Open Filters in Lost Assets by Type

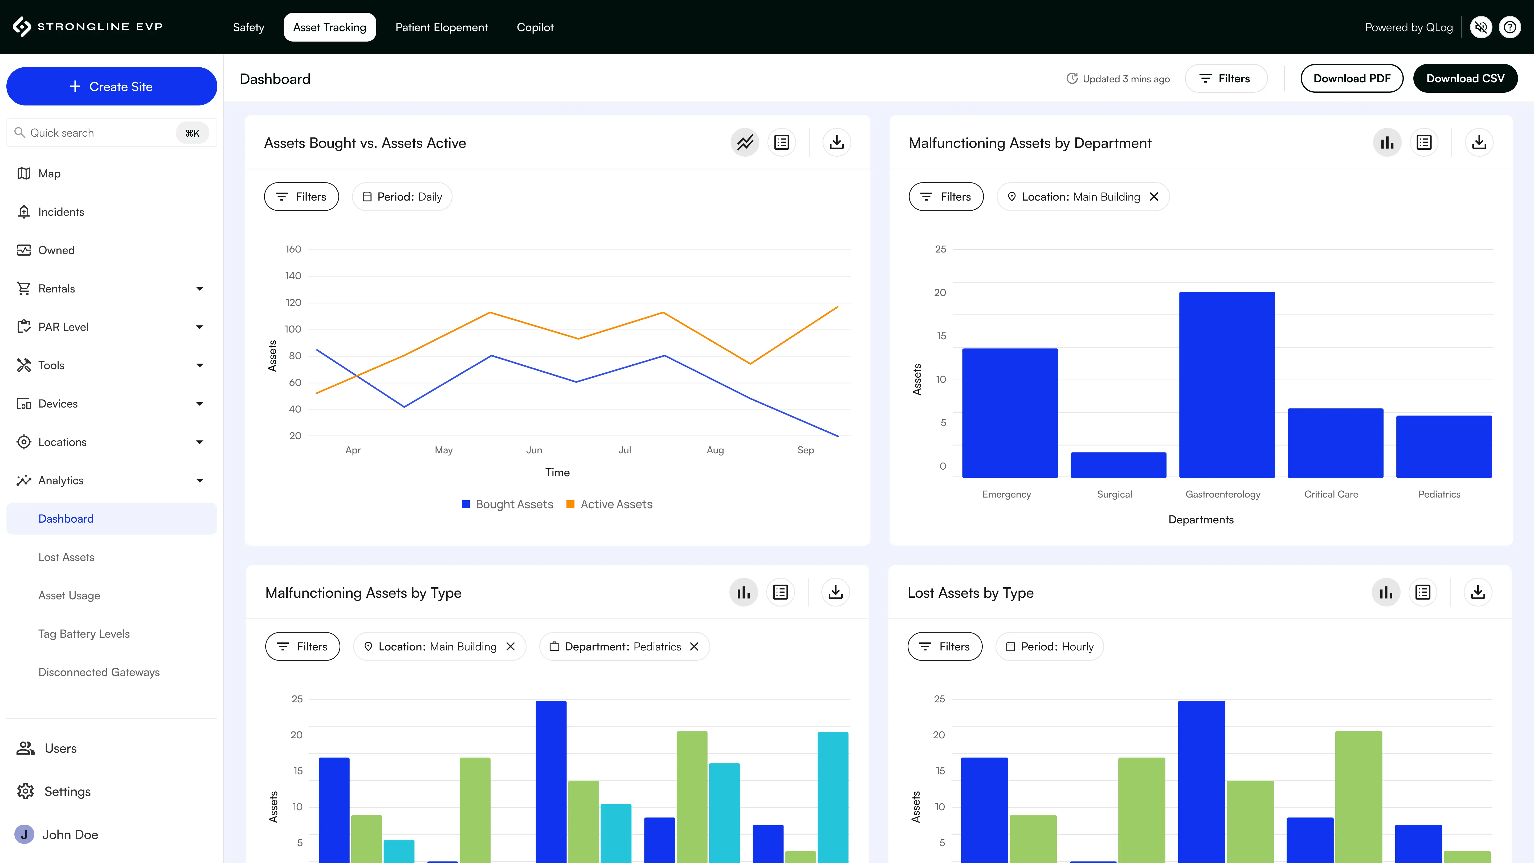click(945, 647)
